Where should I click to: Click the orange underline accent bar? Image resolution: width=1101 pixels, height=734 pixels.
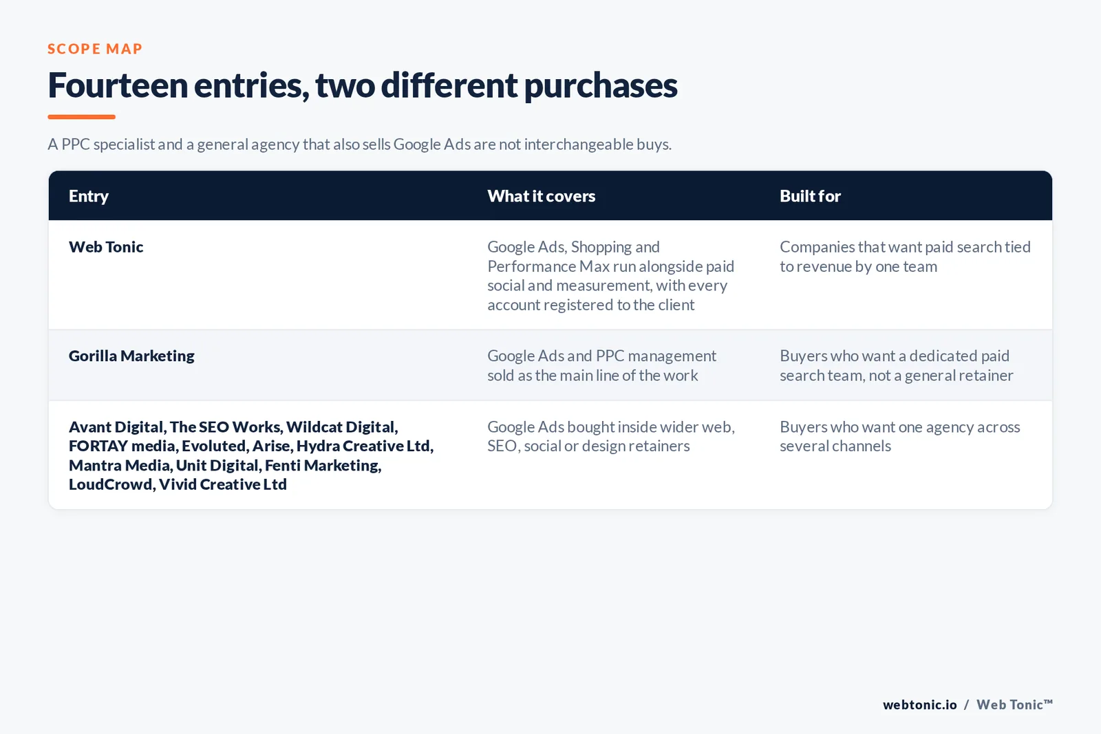(81, 117)
